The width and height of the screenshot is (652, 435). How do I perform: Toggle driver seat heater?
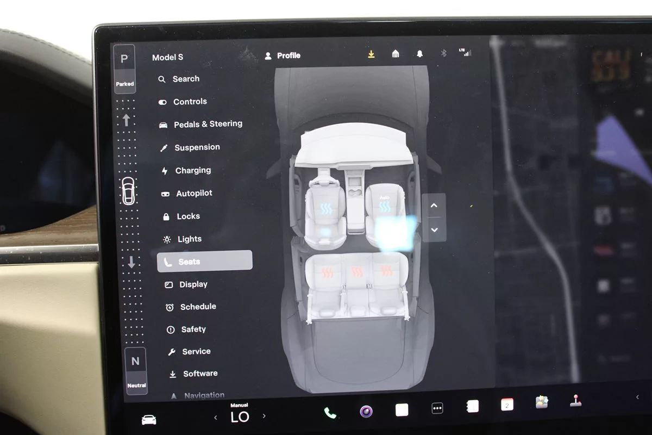325,208
